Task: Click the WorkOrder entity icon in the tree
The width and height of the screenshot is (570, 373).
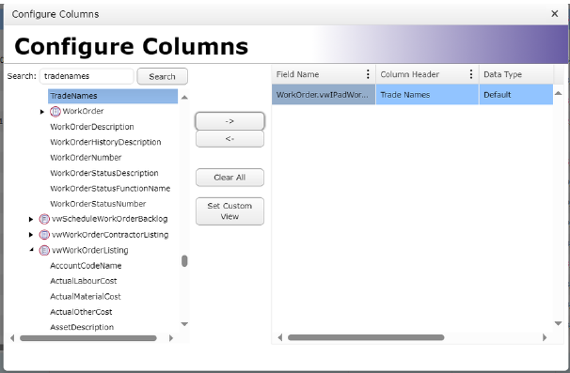Action: 55,112
